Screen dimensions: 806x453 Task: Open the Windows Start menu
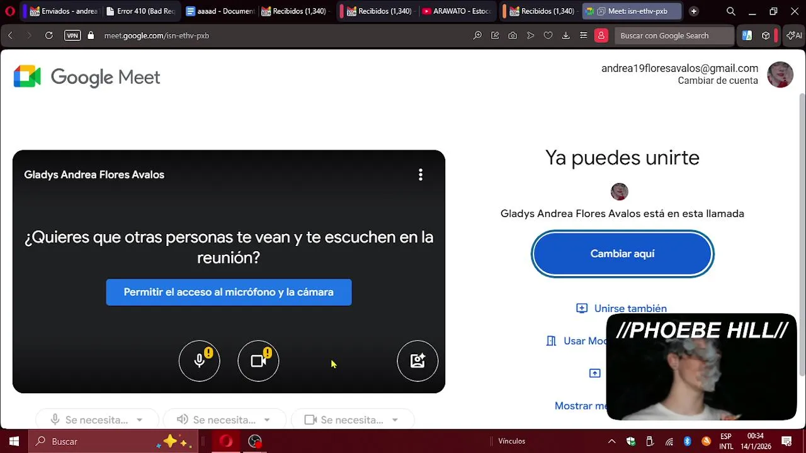click(x=14, y=441)
